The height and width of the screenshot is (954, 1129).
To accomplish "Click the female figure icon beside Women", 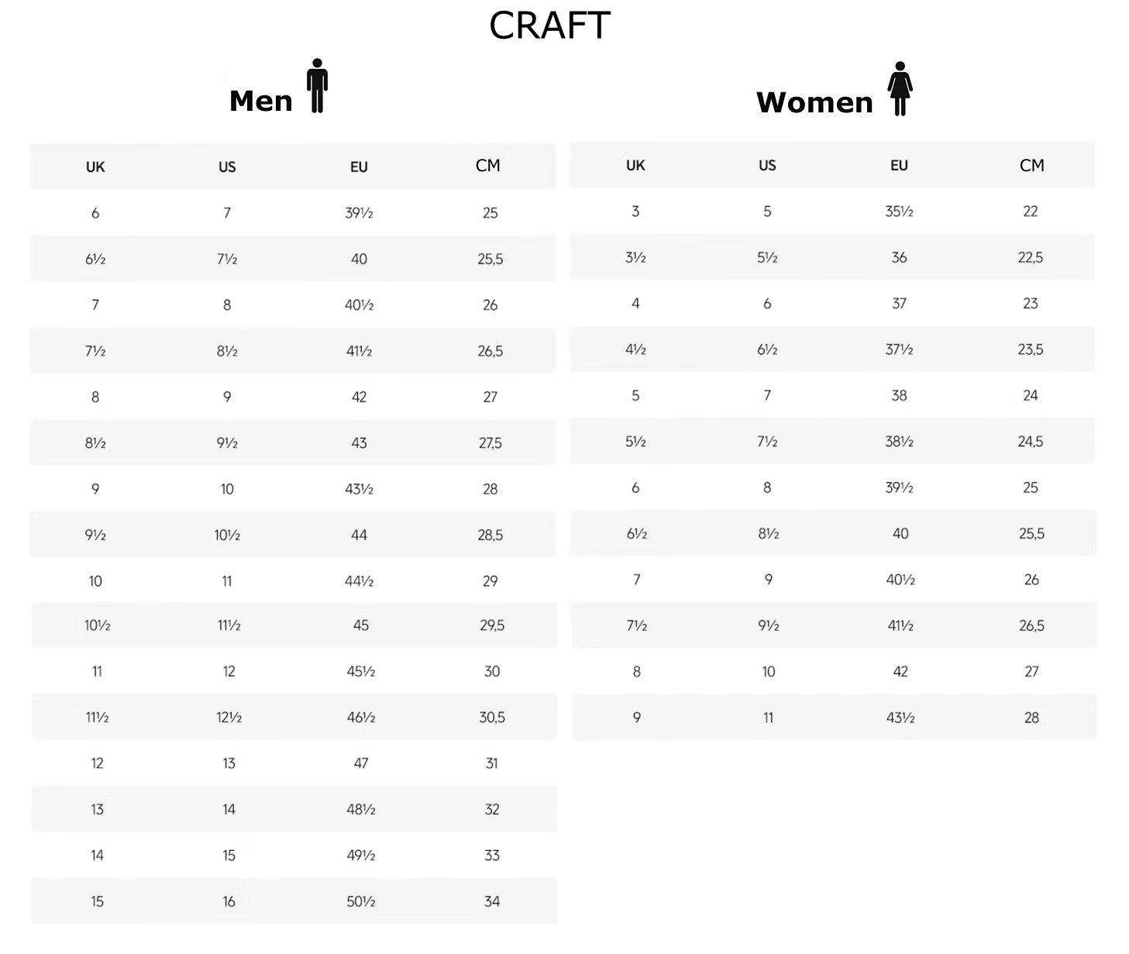I will 900,88.
